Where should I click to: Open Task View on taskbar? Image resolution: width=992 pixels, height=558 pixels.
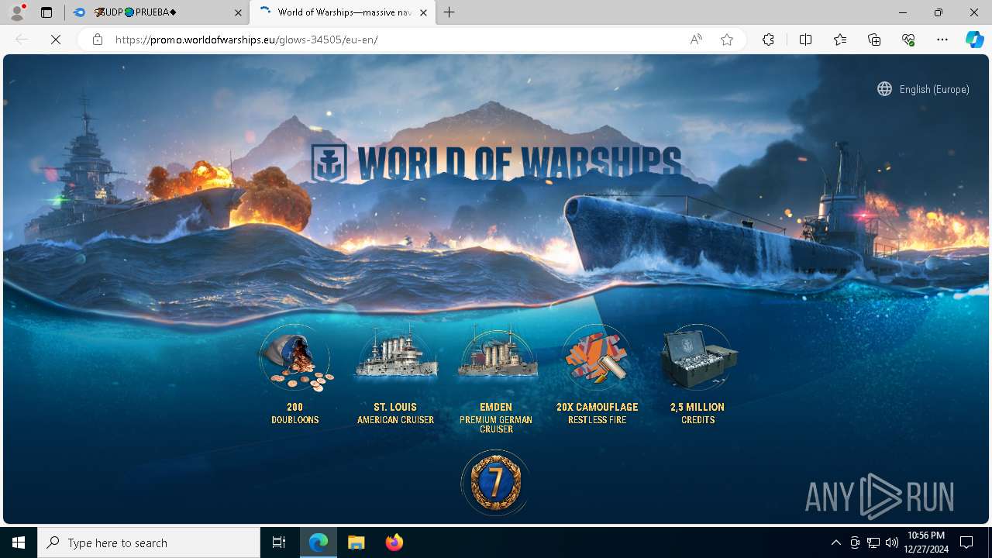click(279, 542)
